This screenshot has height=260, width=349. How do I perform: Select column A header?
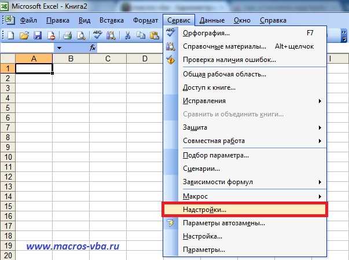pyautogui.click(x=34, y=58)
